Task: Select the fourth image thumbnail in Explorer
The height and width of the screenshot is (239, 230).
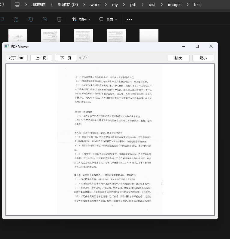Action: pyautogui.click(x=116, y=35)
